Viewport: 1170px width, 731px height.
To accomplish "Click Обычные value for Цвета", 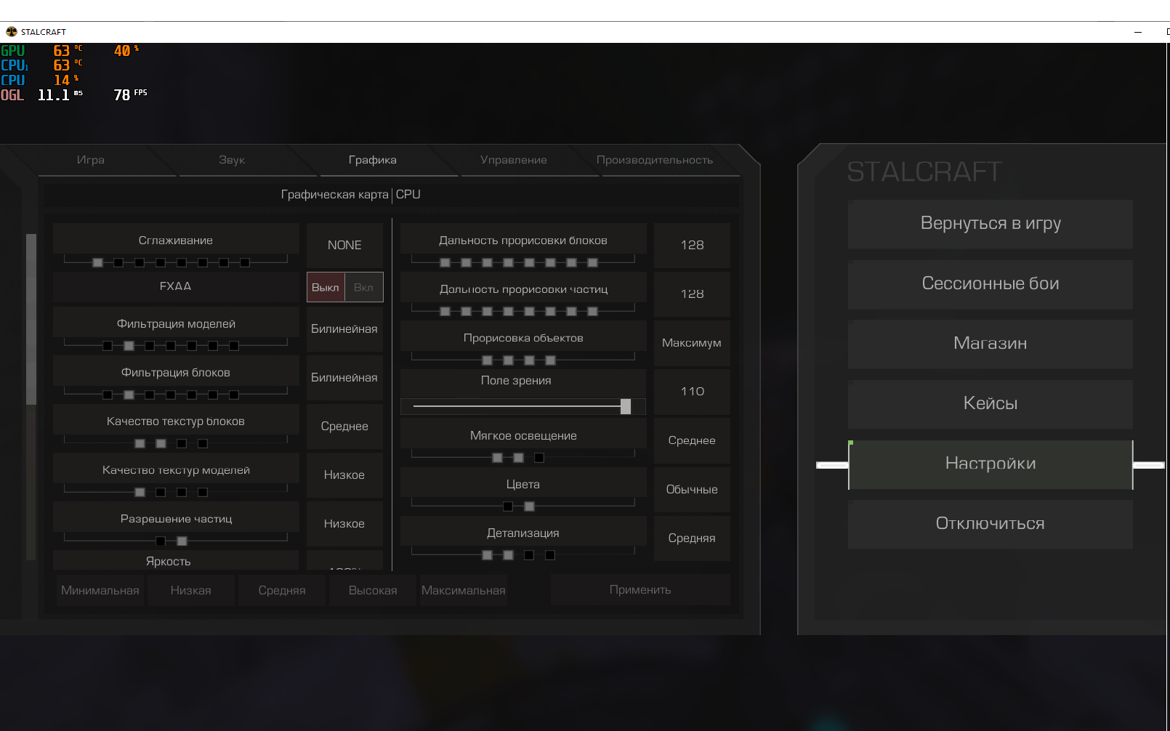I will [x=692, y=490].
